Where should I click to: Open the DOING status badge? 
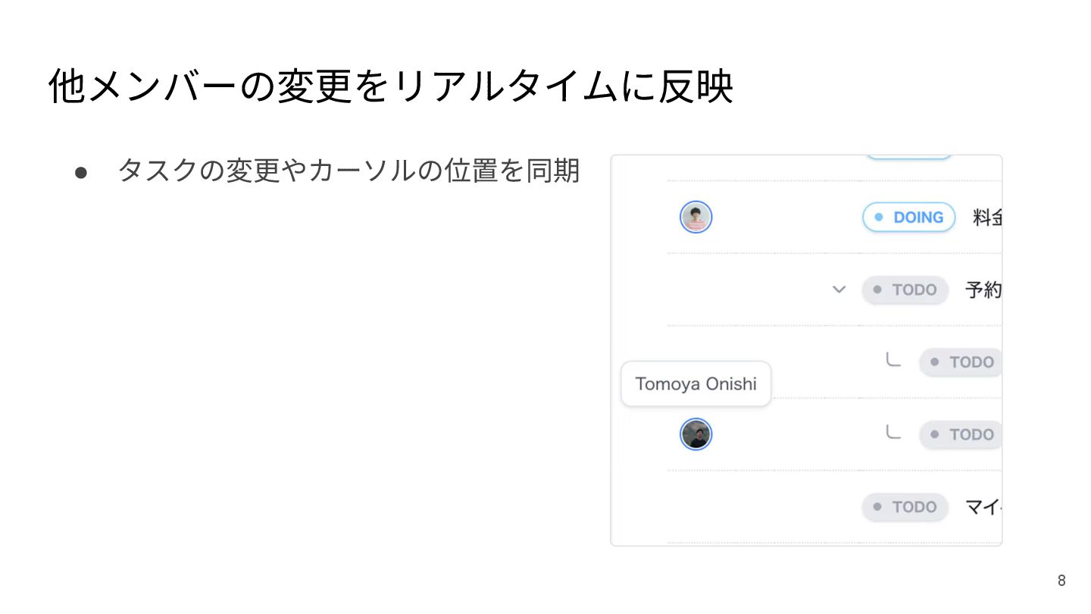(908, 218)
